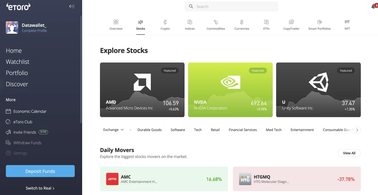
Task: Switch to Currencies tab label
Action: pos(241,28)
